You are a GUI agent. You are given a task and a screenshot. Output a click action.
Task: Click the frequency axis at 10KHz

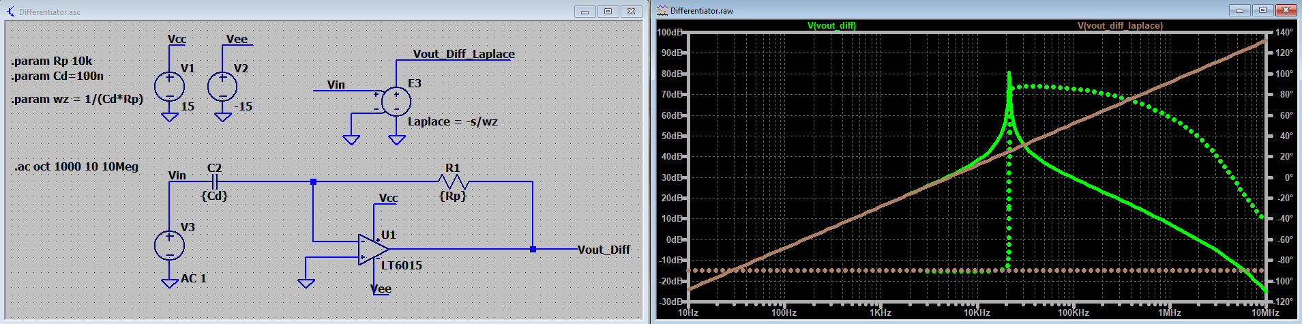[x=977, y=312]
